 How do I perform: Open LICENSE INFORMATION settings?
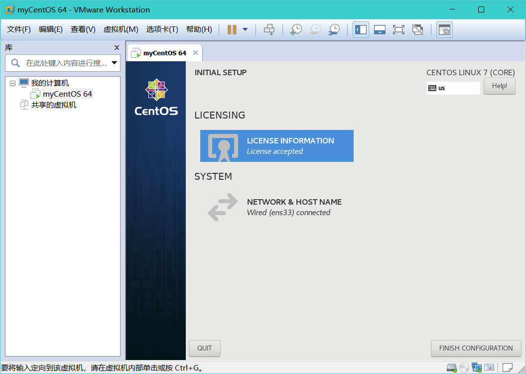click(x=277, y=146)
